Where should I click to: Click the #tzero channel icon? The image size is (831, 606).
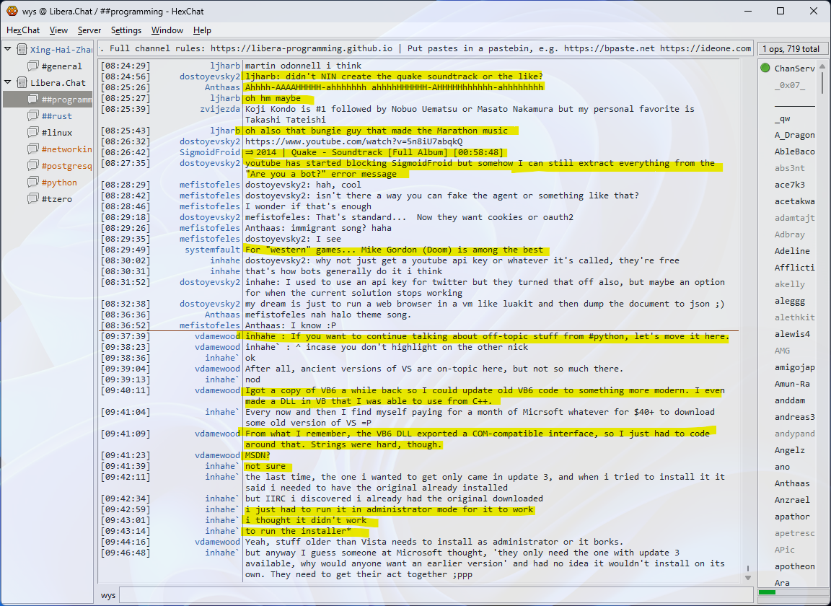(x=32, y=199)
